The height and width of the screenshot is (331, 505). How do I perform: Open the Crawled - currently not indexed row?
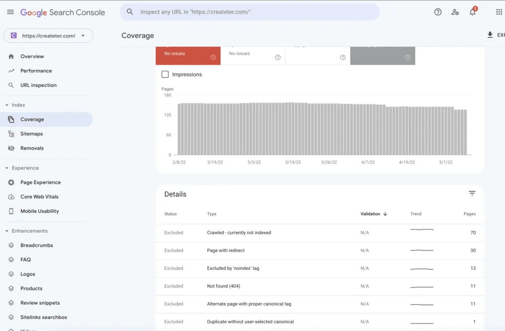(320, 232)
